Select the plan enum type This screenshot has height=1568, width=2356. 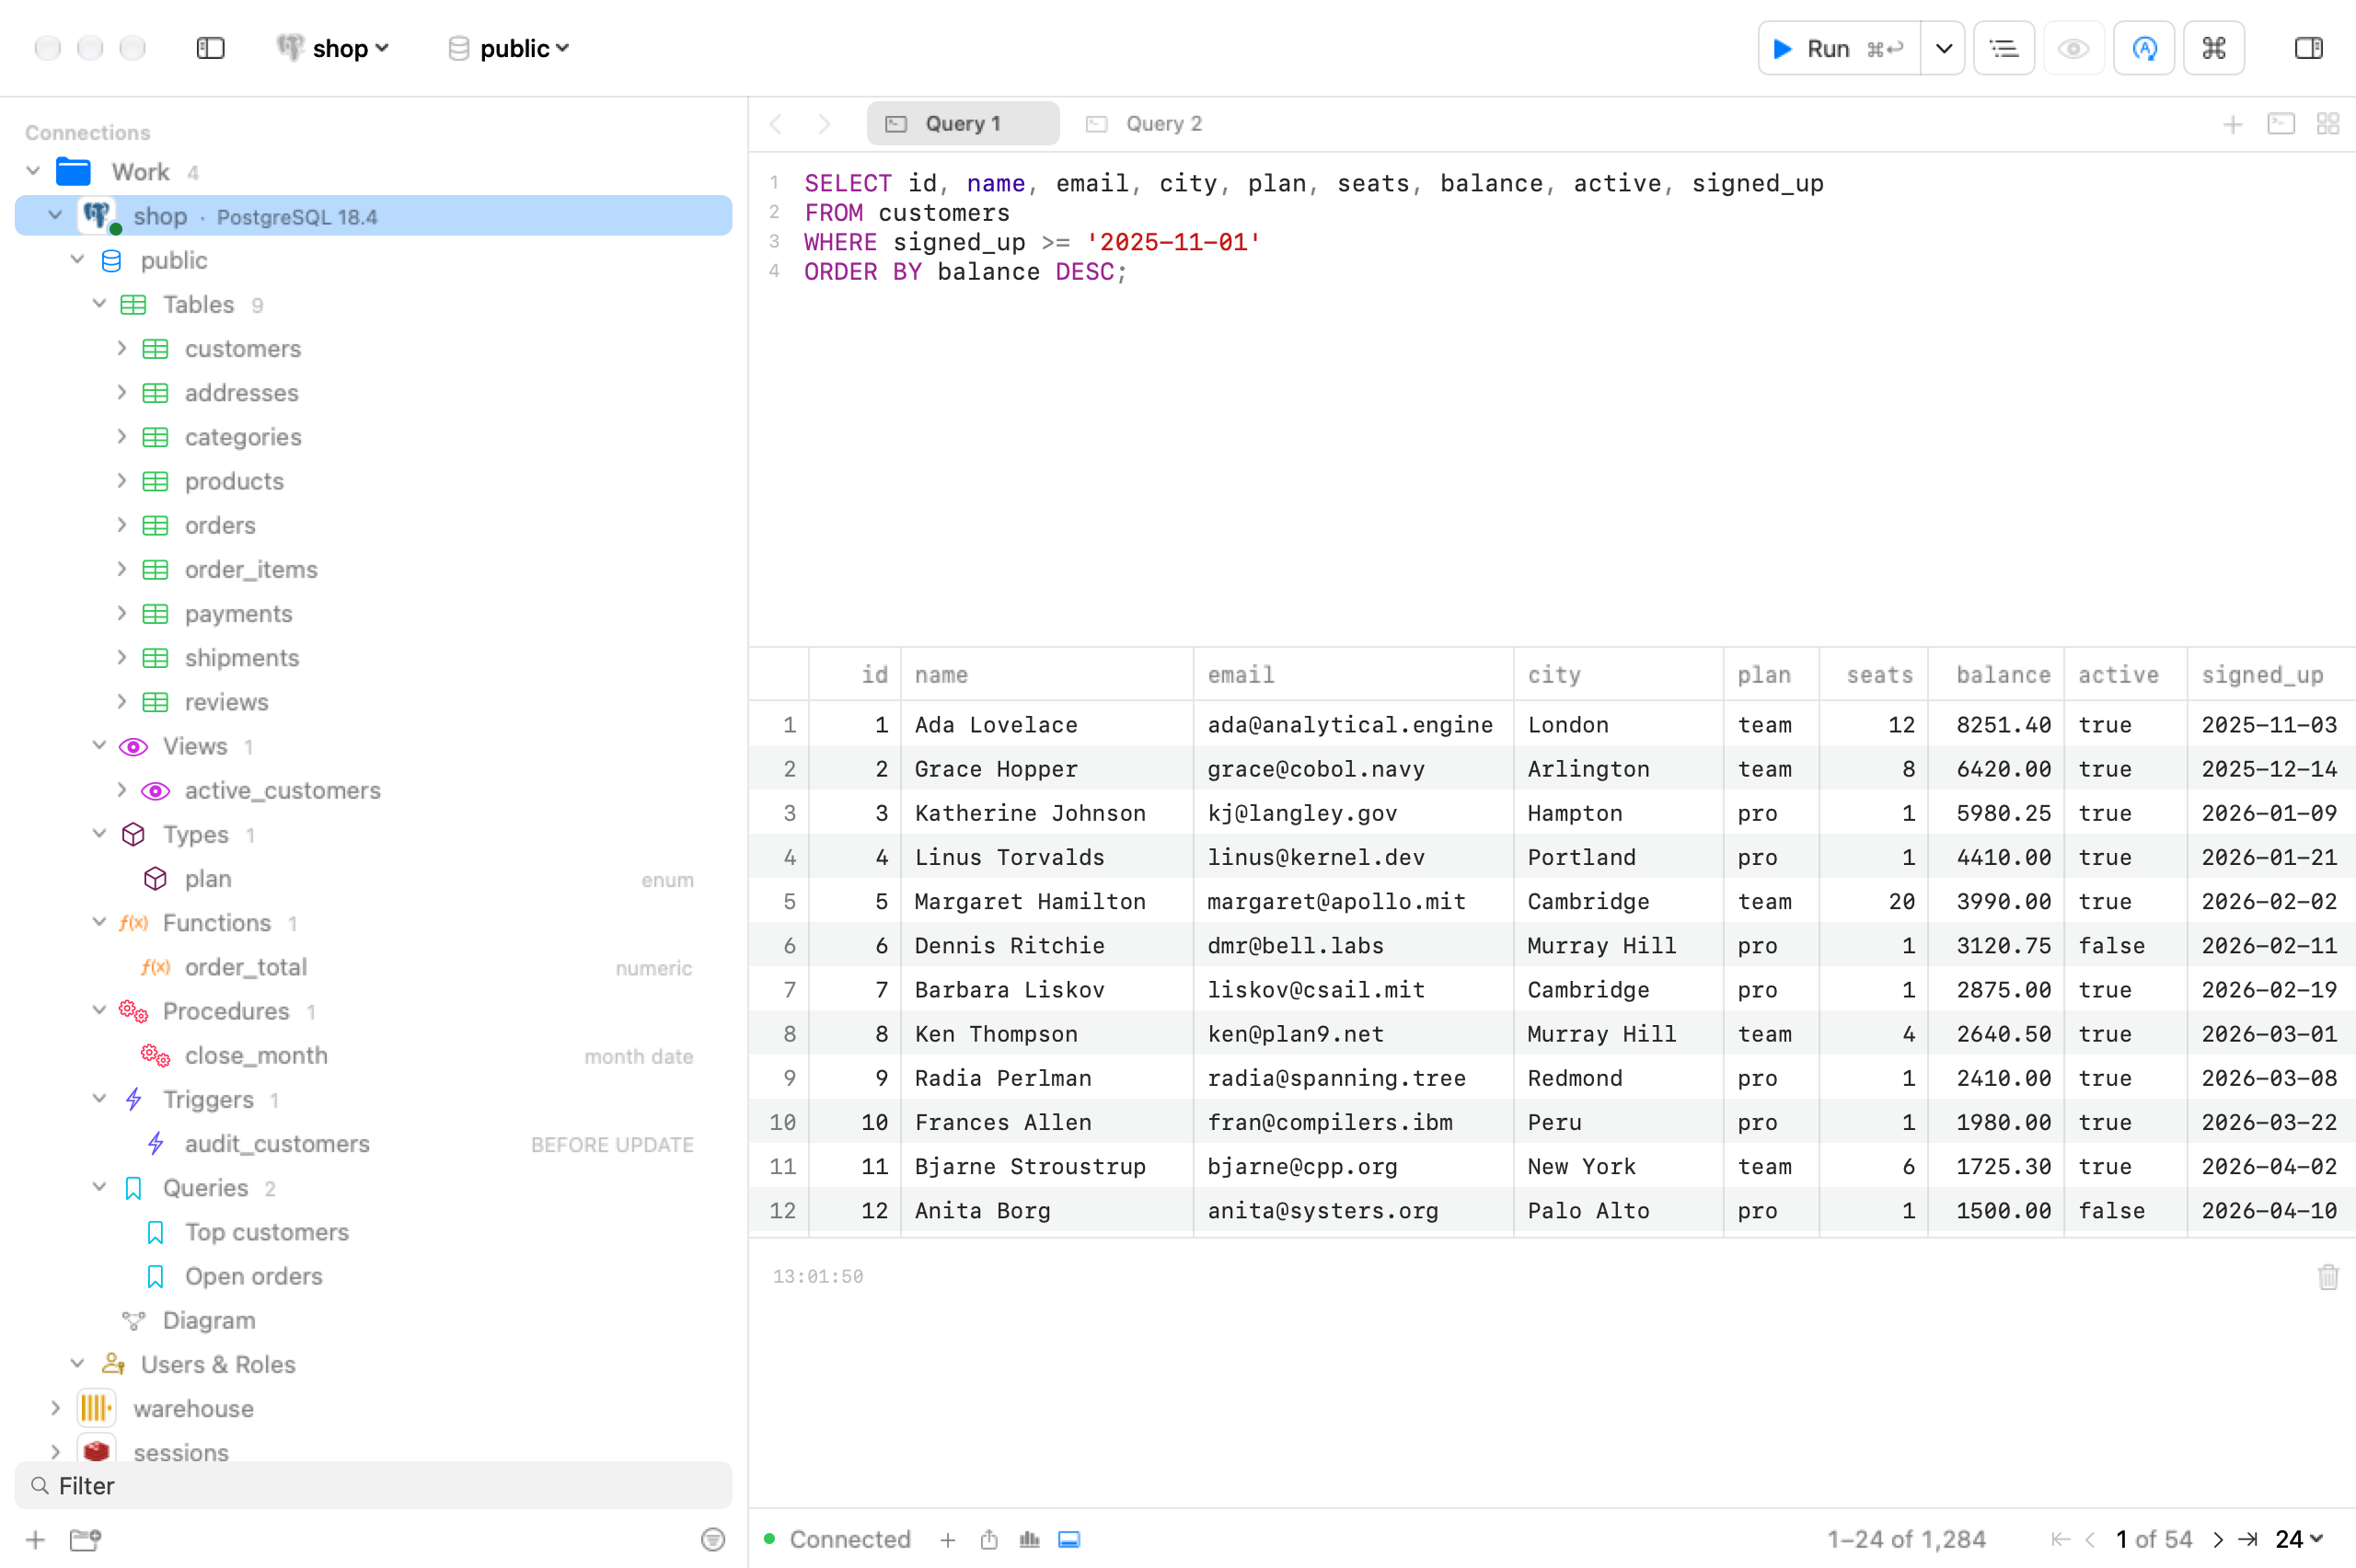click(207, 879)
